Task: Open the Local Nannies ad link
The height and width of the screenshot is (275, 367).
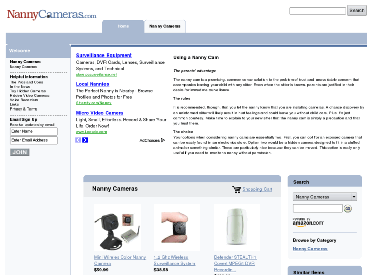Action: point(92,84)
